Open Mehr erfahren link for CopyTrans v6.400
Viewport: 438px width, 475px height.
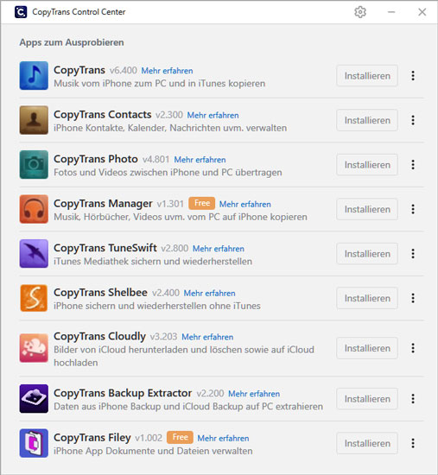pyautogui.click(x=167, y=71)
